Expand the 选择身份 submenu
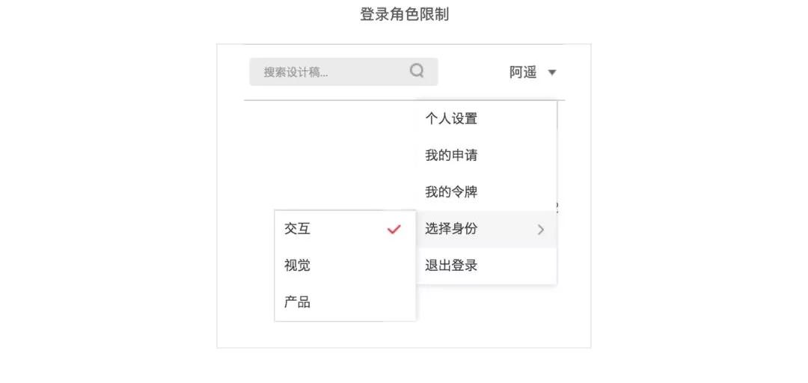The height and width of the screenshot is (383, 808). [x=486, y=230]
